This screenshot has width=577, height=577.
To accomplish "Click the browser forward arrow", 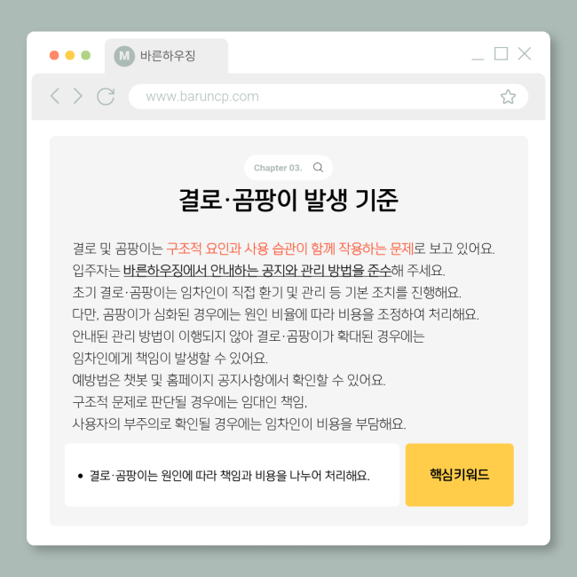I will coord(77,96).
